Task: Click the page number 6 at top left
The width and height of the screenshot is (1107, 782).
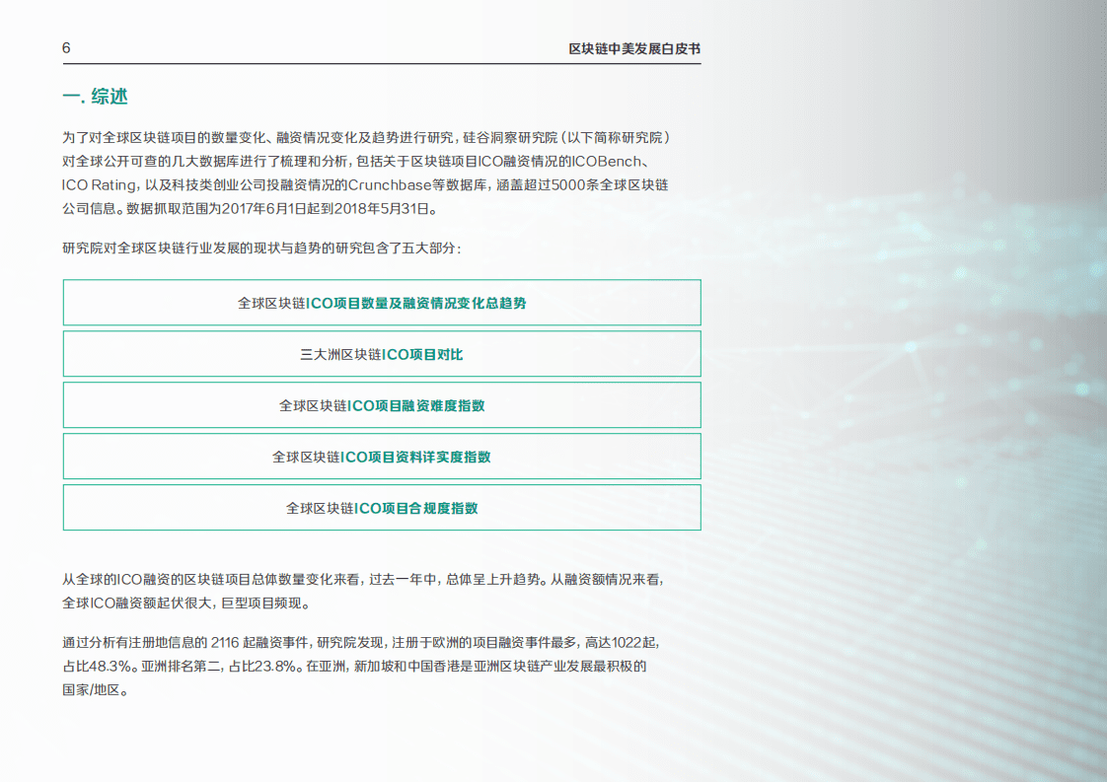Action: point(65,46)
